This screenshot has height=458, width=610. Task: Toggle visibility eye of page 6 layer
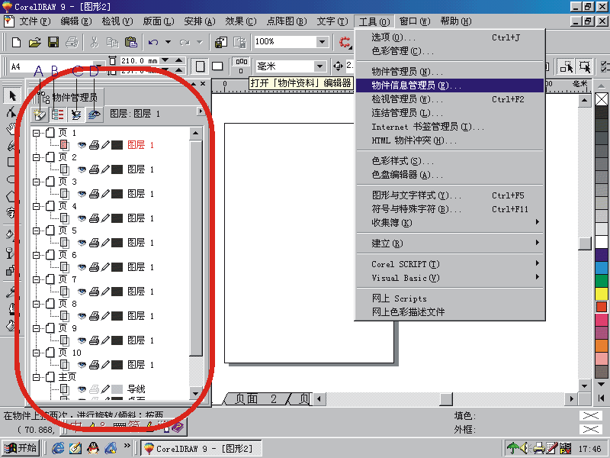point(82,267)
